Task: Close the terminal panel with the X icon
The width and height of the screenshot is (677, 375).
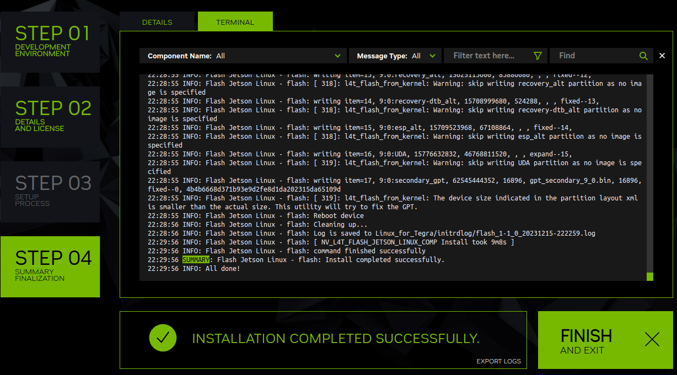Action: (662, 56)
